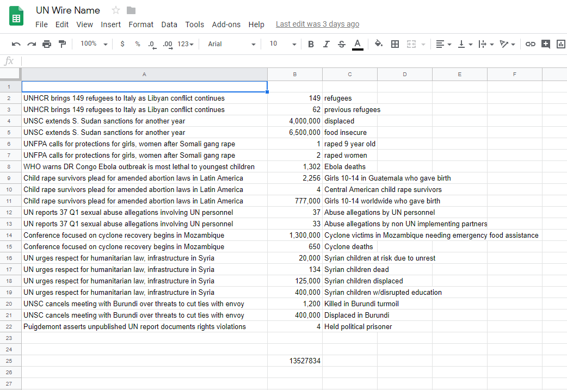
Task: Click the Insert link icon
Action: point(531,44)
